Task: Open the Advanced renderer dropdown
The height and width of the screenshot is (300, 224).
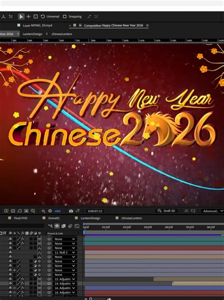Action: click(212, 211)
